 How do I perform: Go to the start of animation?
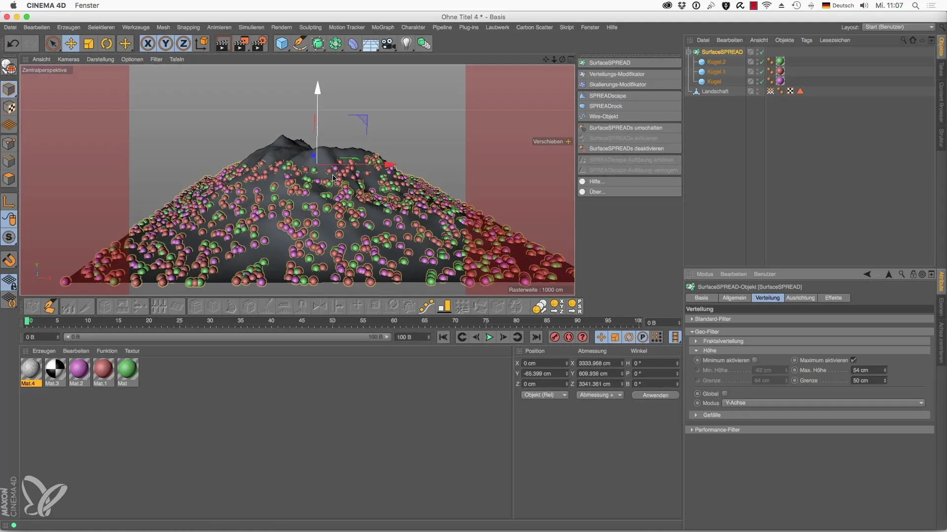coord(443,337)
